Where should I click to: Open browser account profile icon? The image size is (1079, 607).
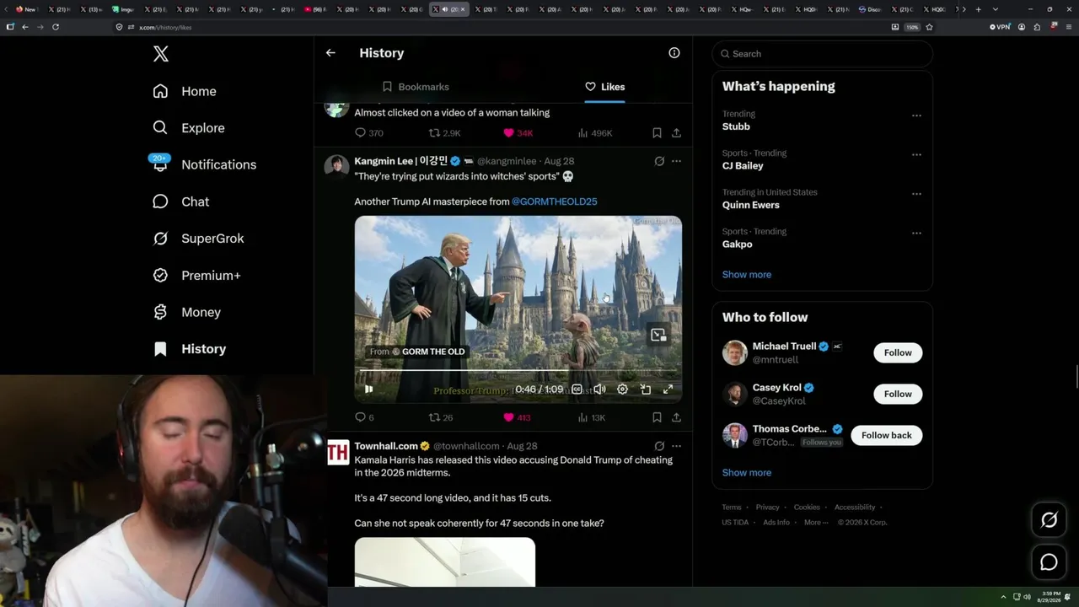point(1022,27)
